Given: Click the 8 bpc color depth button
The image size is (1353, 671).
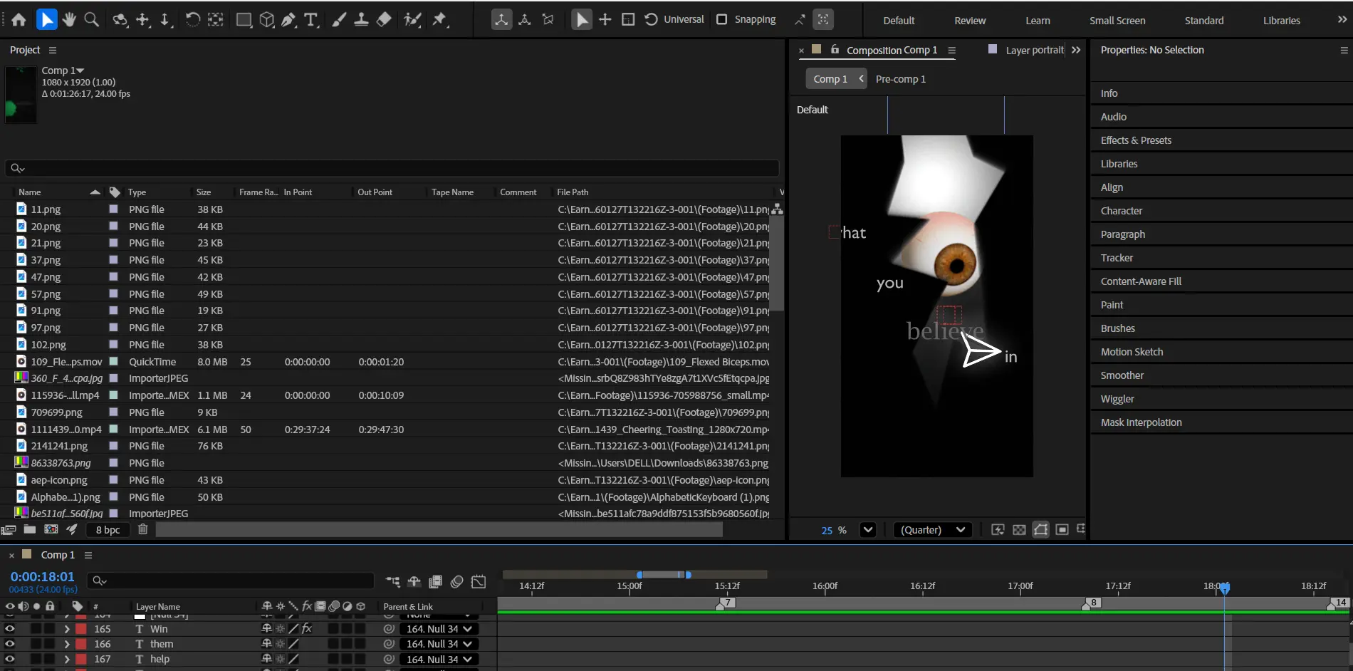Looking at the screenshot, I should click(x=108, y=529).
